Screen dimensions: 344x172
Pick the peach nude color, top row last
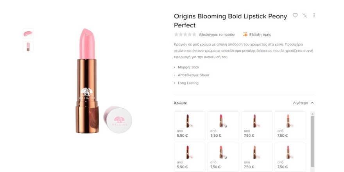[290, 125]
